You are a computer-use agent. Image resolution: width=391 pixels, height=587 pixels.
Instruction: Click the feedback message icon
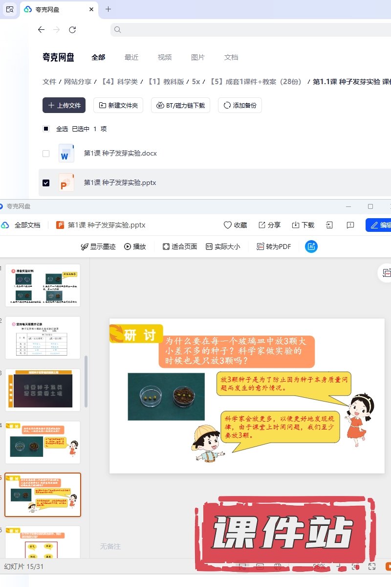(x=350, y=225)
